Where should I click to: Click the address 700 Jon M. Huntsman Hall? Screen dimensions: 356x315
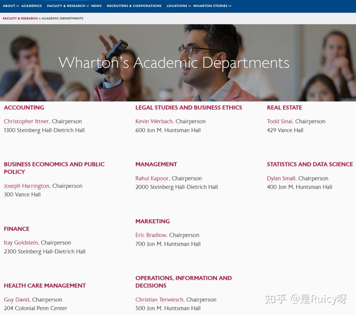168,244
